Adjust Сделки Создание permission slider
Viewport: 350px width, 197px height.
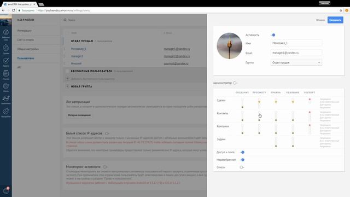tap(242, 103)
